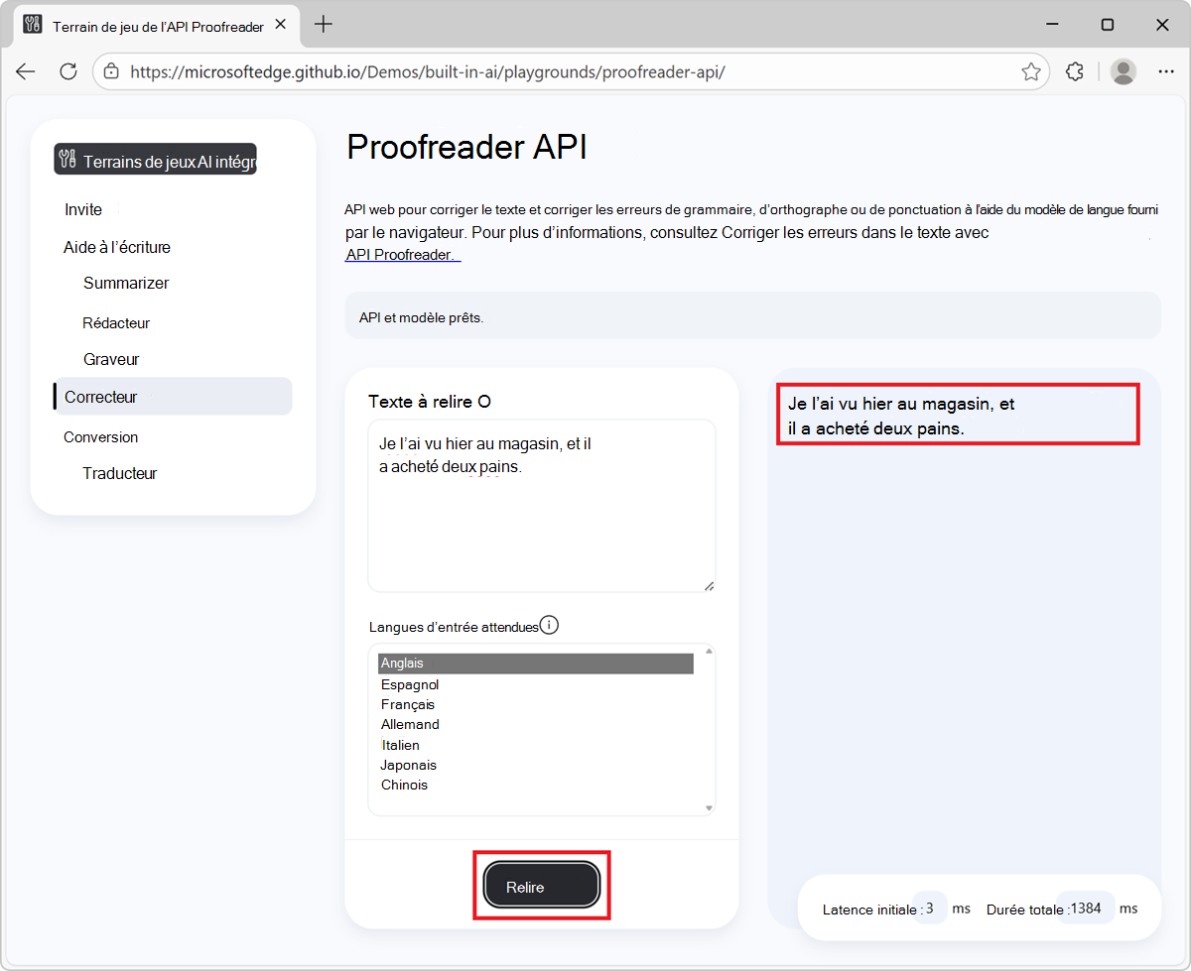Open the browser extensions puzzle icon
The height and width of the screenshot is (971, 1191).
click(1074, 71)
